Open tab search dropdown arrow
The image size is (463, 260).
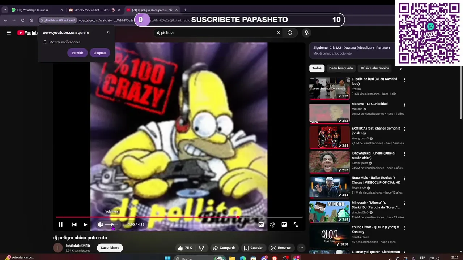(5, 10)
